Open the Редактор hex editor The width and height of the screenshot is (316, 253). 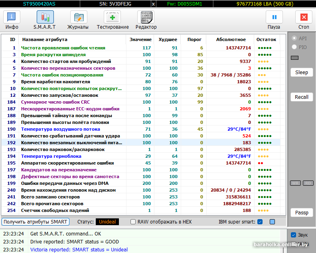pos(146,20)
